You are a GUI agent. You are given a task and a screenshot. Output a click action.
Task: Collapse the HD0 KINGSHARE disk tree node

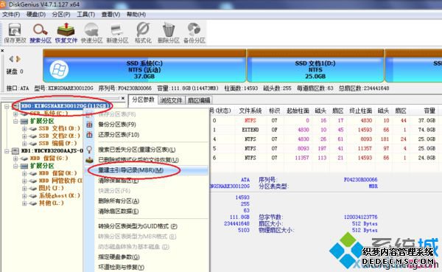point(6,106)
